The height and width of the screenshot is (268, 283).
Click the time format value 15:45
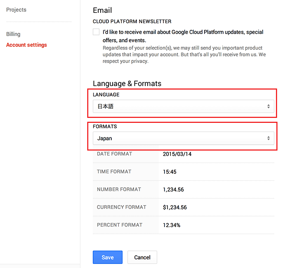(x=170, y=172)
